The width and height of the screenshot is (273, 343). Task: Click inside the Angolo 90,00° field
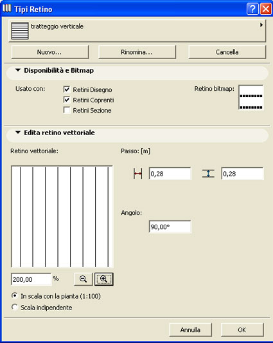click(170, 227)
